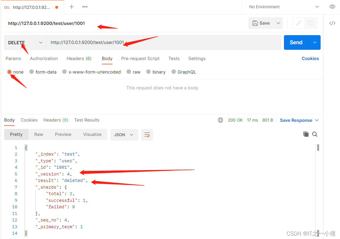The width and height of the screenshot is (340, 239).
Task: Switch response view to Visualize
Action: (92, 134)
